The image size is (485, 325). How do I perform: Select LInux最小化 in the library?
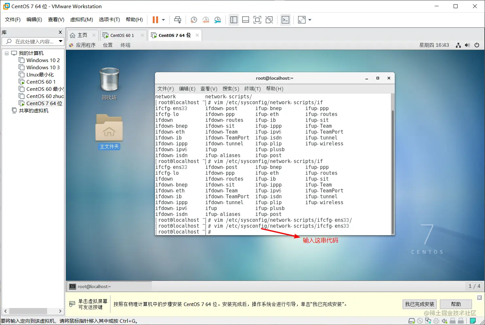(x=36, y=75)
